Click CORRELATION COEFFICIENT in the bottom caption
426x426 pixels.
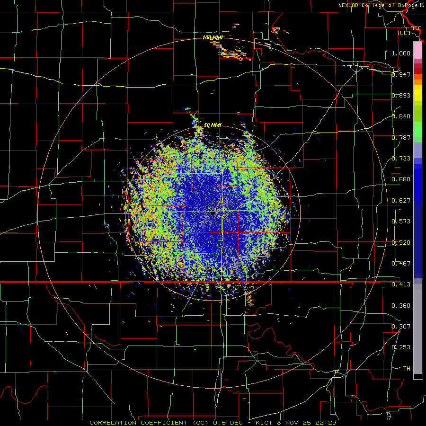(138, 423)
